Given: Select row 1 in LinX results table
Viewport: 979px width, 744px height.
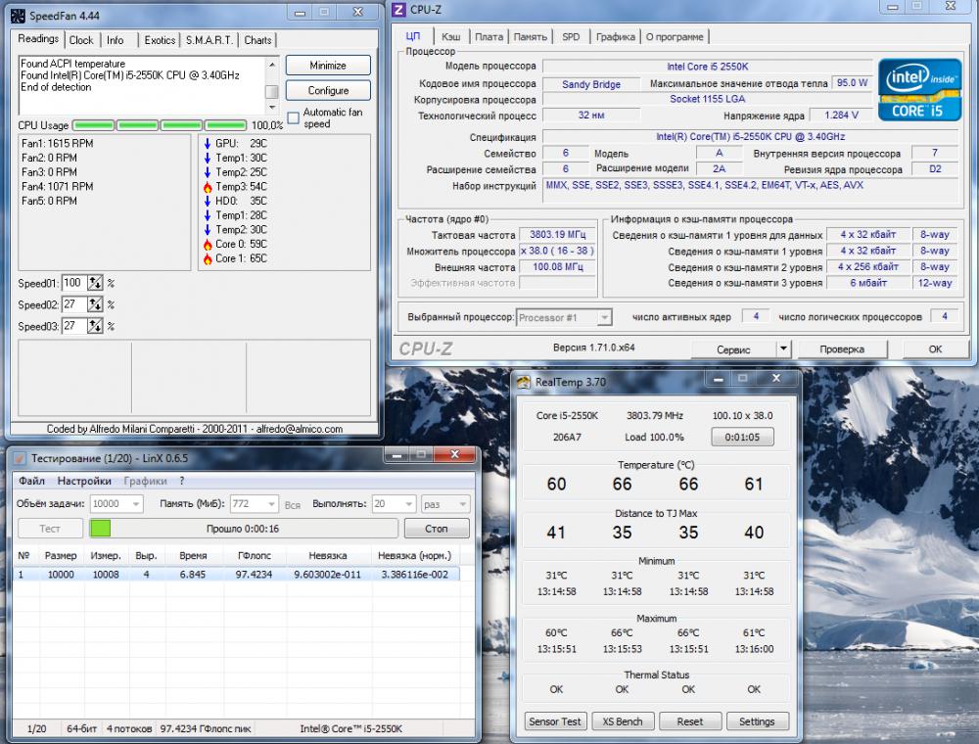Looking at the screenshot, I should coord(236,575).
